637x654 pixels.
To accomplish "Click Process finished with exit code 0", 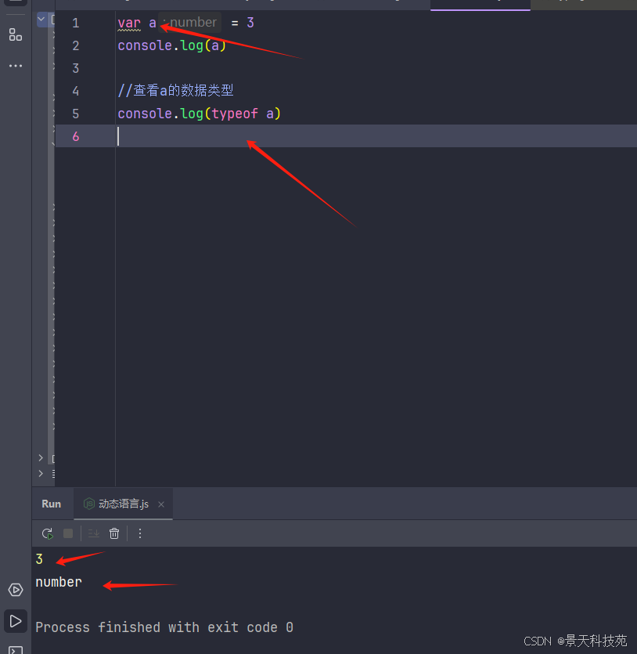I will pos(164,627).
